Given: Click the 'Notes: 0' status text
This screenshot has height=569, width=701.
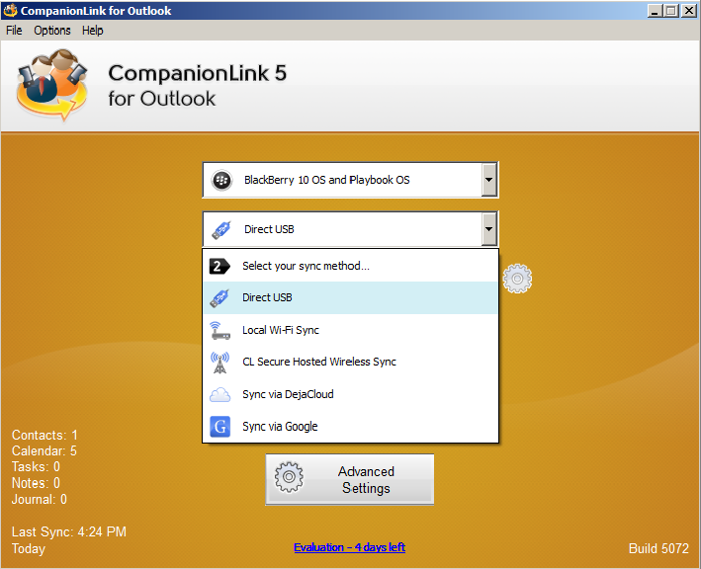Looking at the screenshot, I should click(x=36, y=483).
